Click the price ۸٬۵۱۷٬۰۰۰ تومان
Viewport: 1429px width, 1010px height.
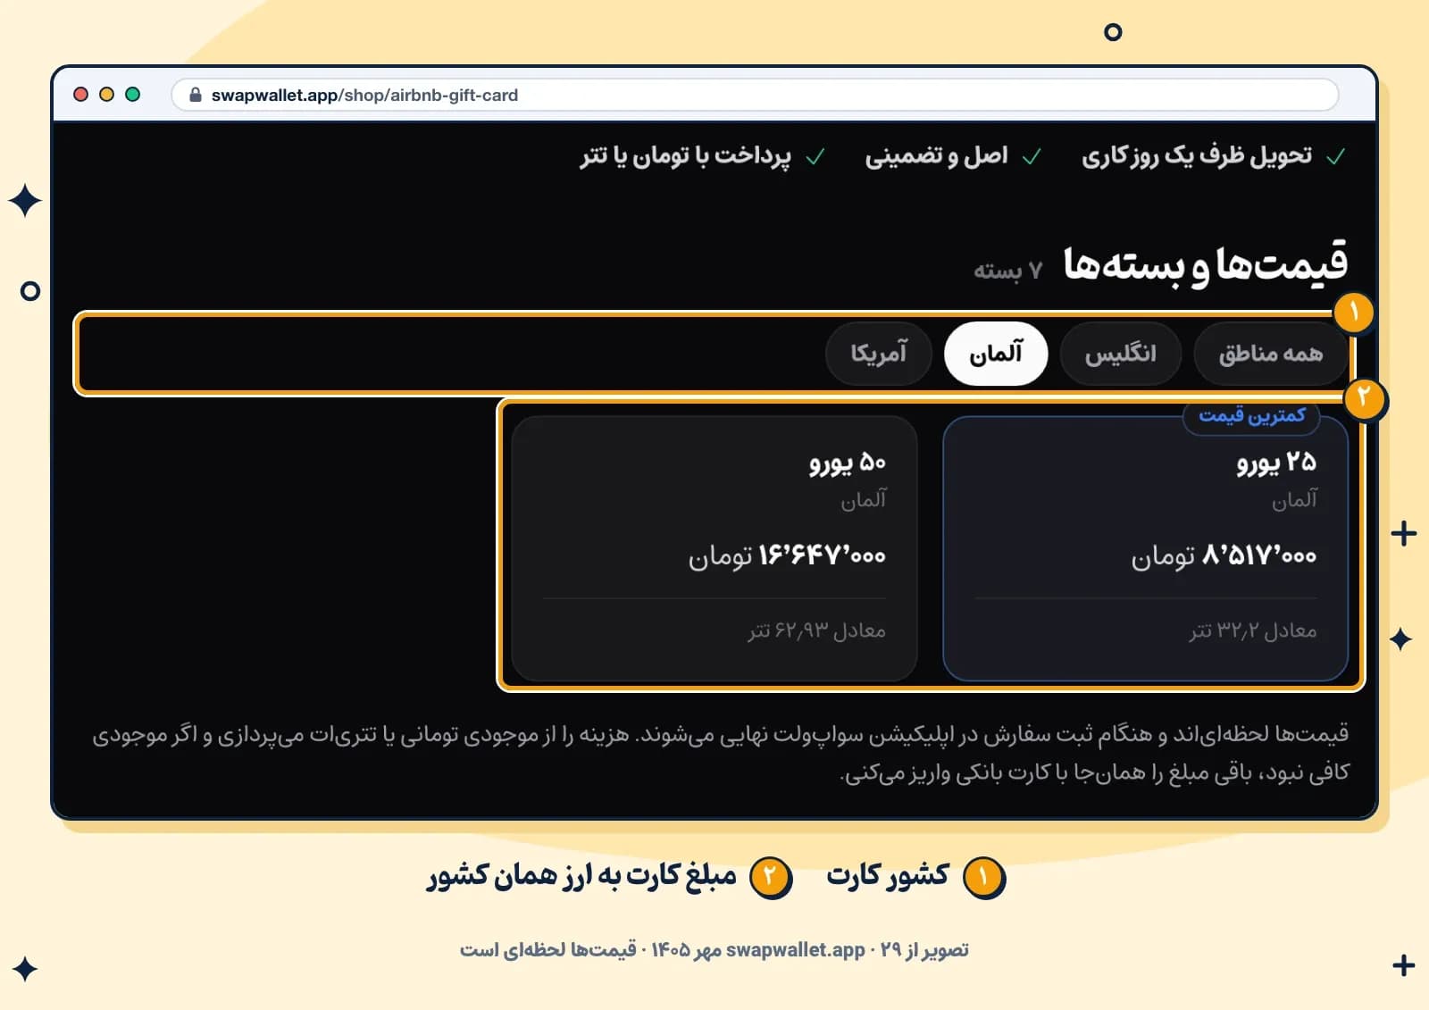pos(1224,556)
